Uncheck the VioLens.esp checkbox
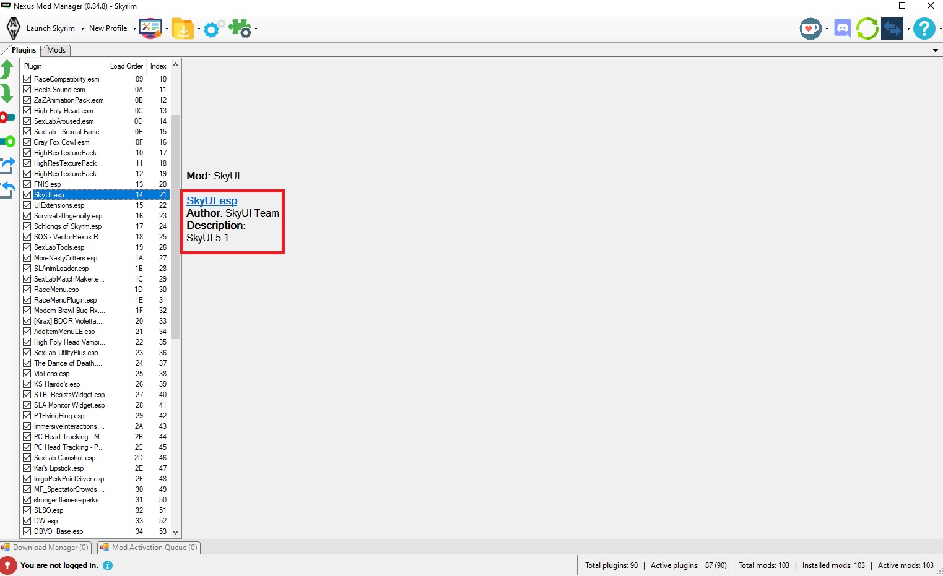 coord(27,374)
